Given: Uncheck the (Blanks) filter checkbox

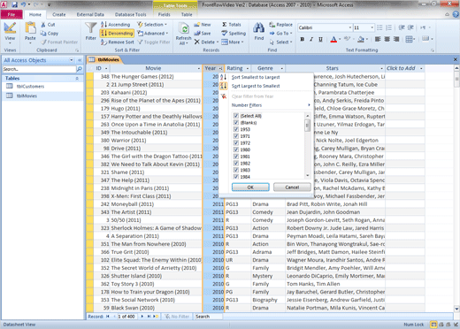Looking at the screenshot, I should pyautogui.click(x=236, y=122).
